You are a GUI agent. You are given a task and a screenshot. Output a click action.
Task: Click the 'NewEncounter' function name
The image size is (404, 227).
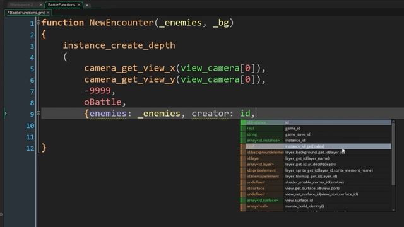tap(121, 23)
